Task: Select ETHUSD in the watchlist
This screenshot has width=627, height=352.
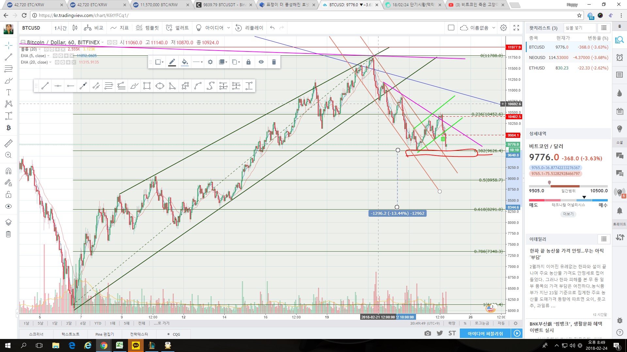Action: coord(568,68)
